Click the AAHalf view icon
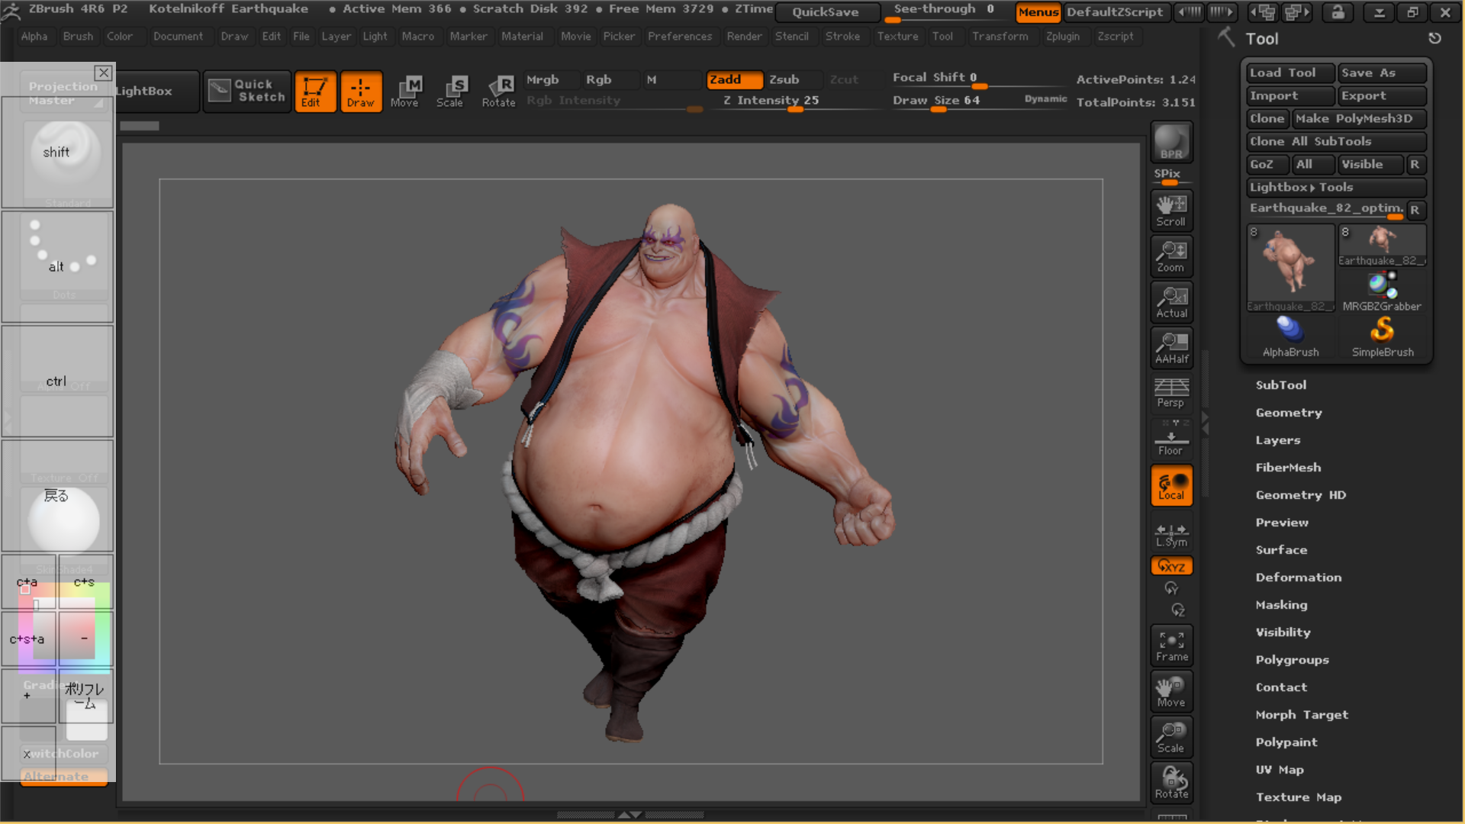This screenshot has width=1465, height=824. [x=1171, y=348]
